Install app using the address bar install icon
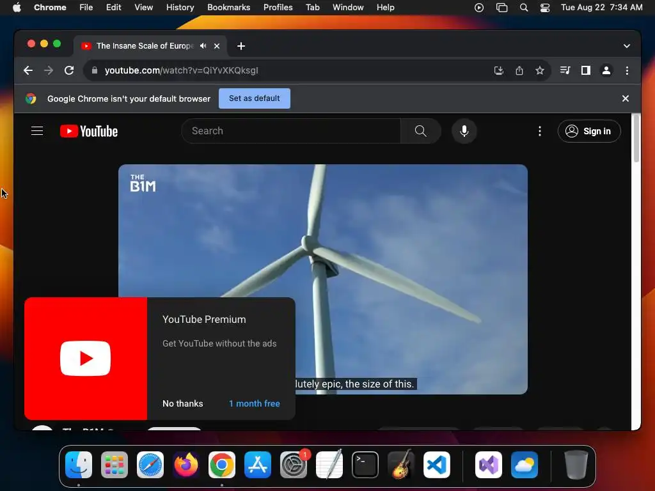 click(499, 70)
